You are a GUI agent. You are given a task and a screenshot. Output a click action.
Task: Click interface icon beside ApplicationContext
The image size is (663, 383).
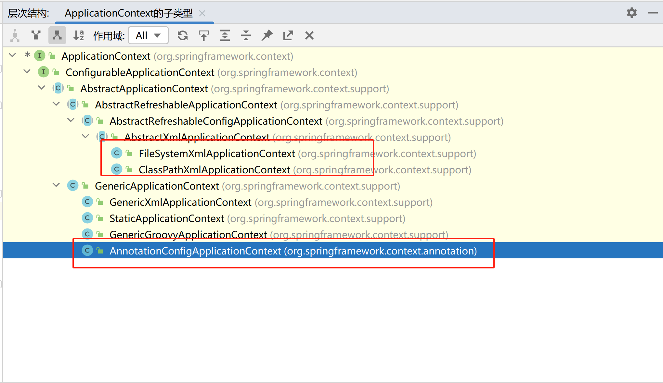click(40, 56)
